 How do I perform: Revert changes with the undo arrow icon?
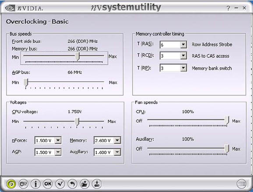click(x=72, y=184)
